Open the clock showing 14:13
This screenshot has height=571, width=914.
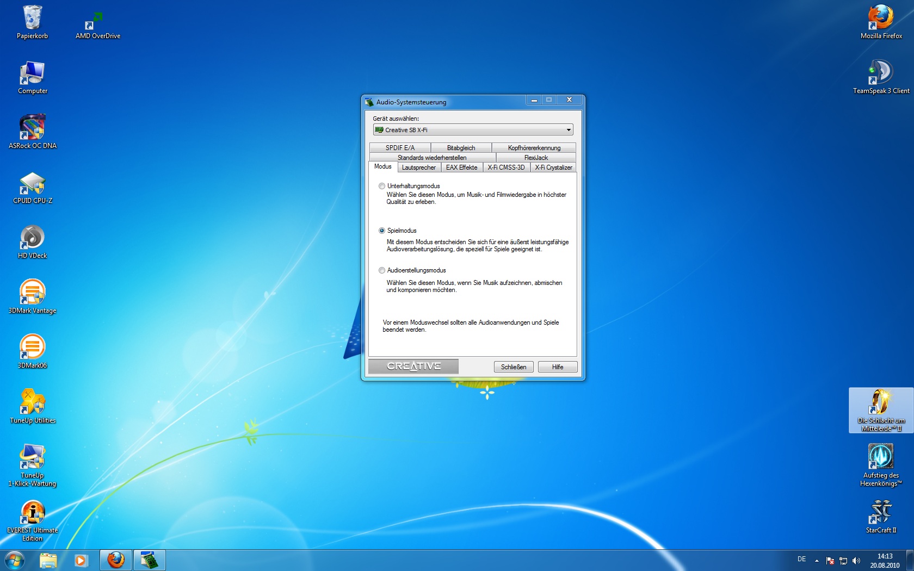point(885,561)
